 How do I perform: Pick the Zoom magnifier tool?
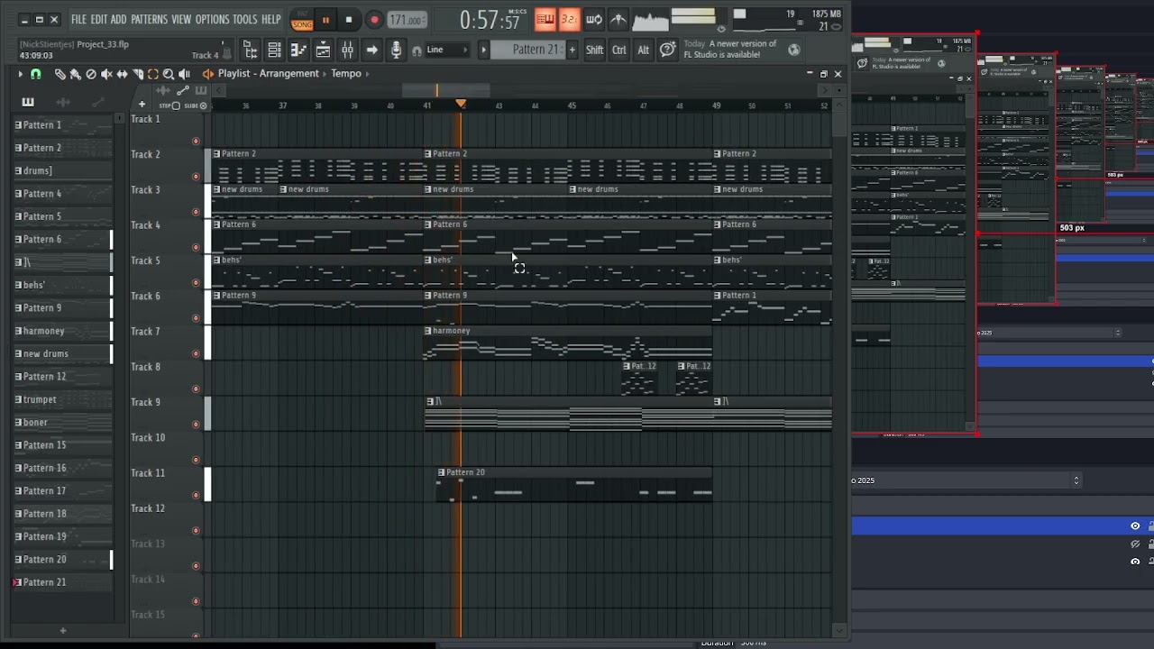[169, 74]
